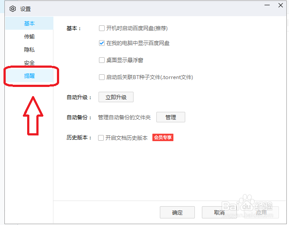Confirm settings with 确定 button

click(177, 212)
